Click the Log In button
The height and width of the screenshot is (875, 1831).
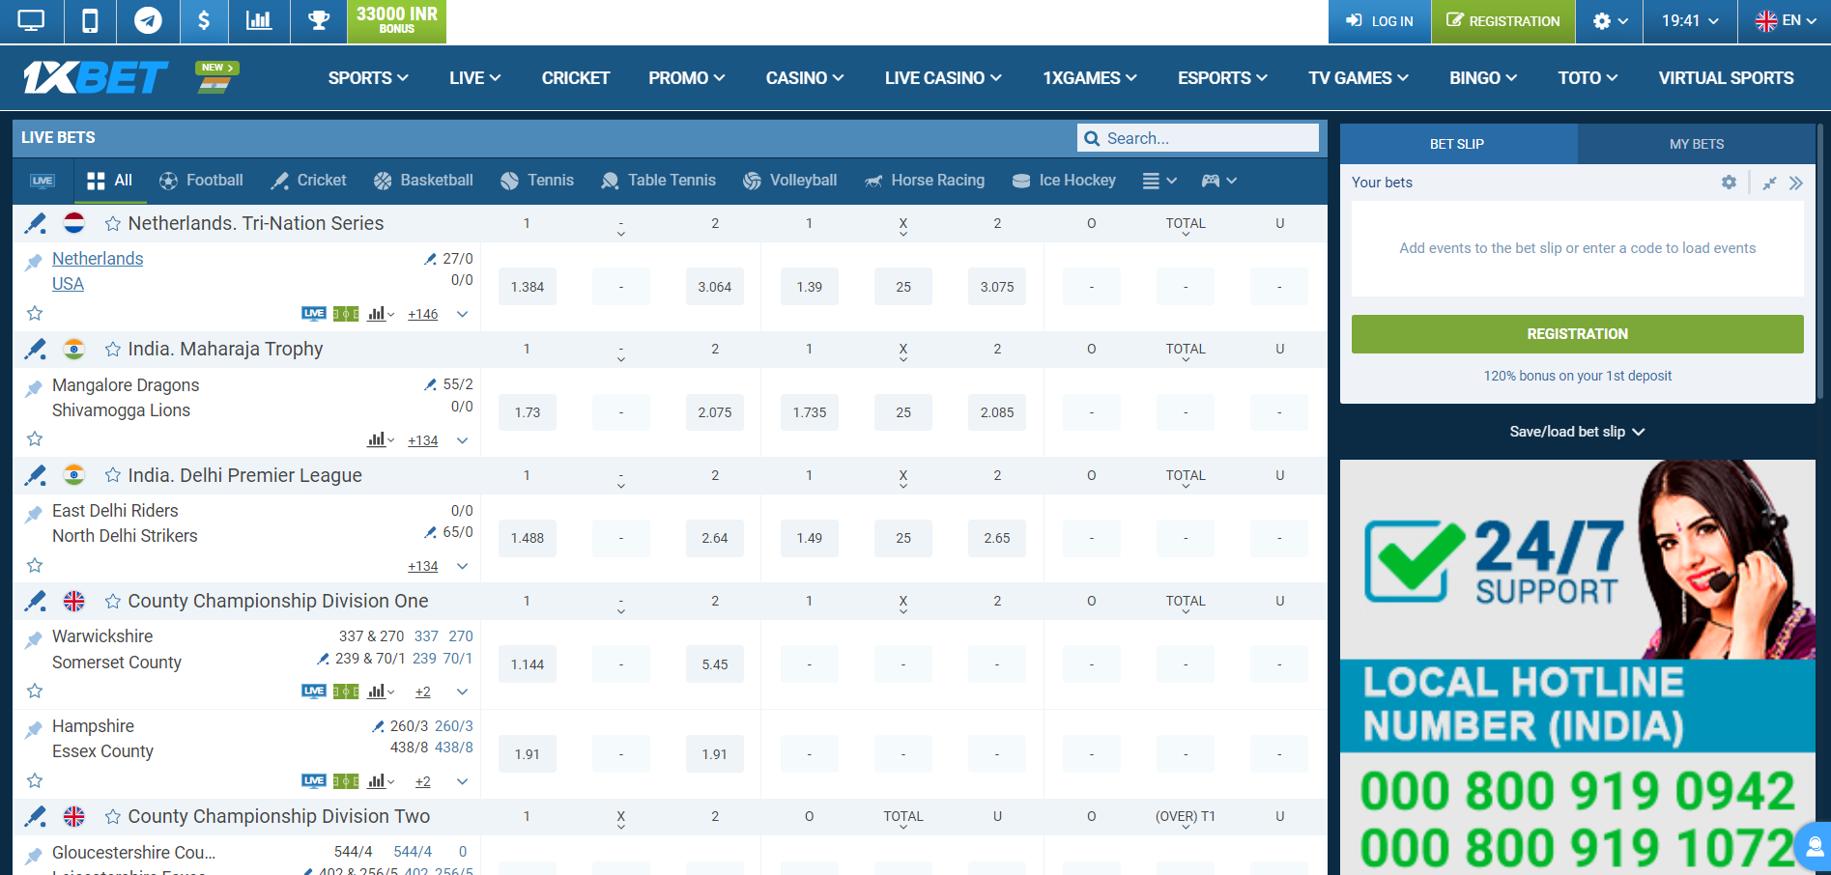(1379, 21)
